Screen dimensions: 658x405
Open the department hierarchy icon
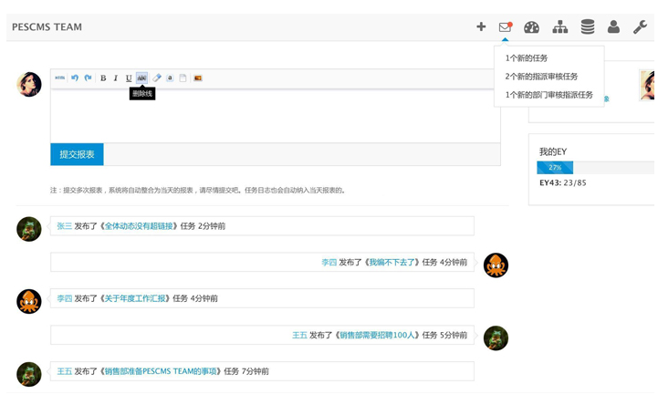tap(559, 26)
